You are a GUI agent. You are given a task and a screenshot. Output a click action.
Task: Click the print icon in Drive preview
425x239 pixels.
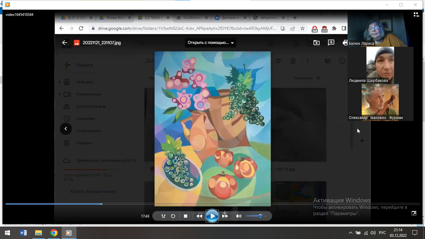345,43
